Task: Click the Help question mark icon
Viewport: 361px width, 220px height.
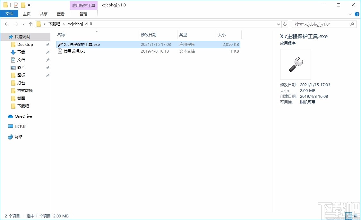Action: [357, 14]
